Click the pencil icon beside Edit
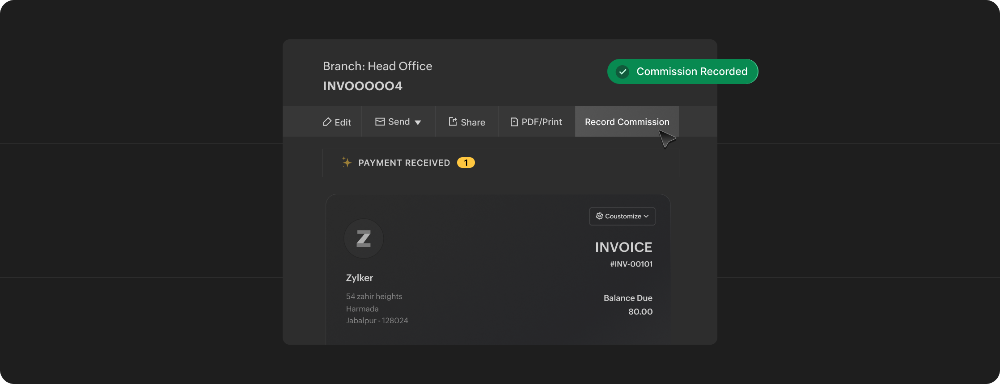Screen dimensions: 1000x384 (x=327, y=122)
